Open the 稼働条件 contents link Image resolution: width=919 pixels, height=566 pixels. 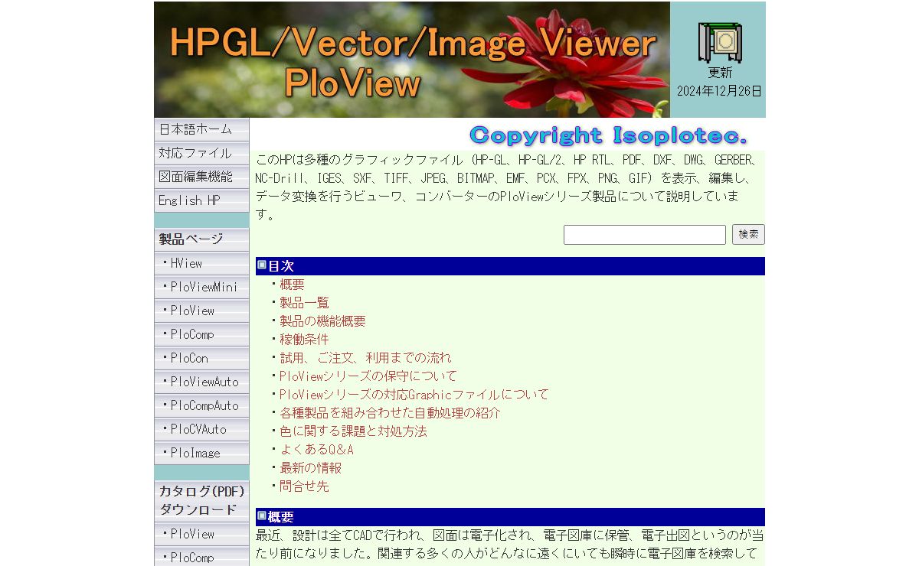[x=304, y=340]
